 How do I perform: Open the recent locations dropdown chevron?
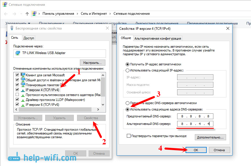pyautogui.click(x=21, y=14)
